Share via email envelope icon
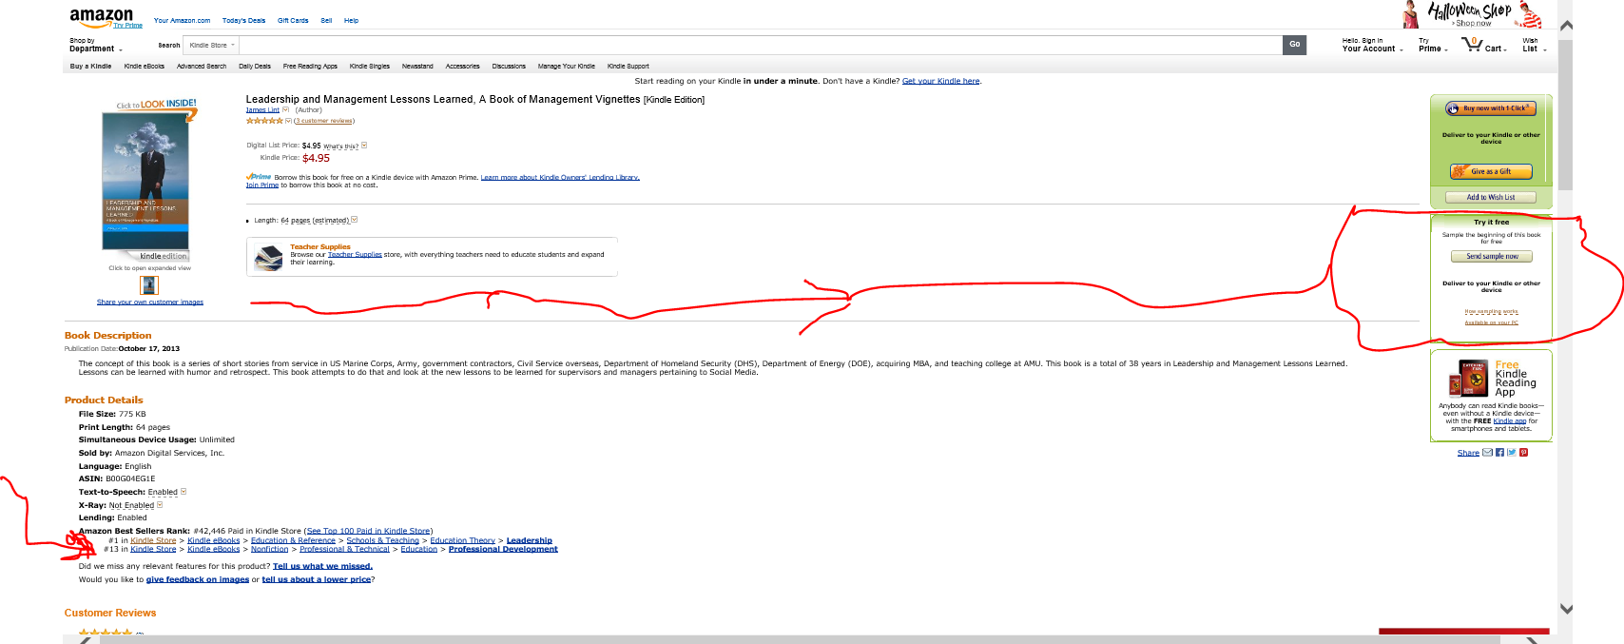 click(x=1487, y=453)
